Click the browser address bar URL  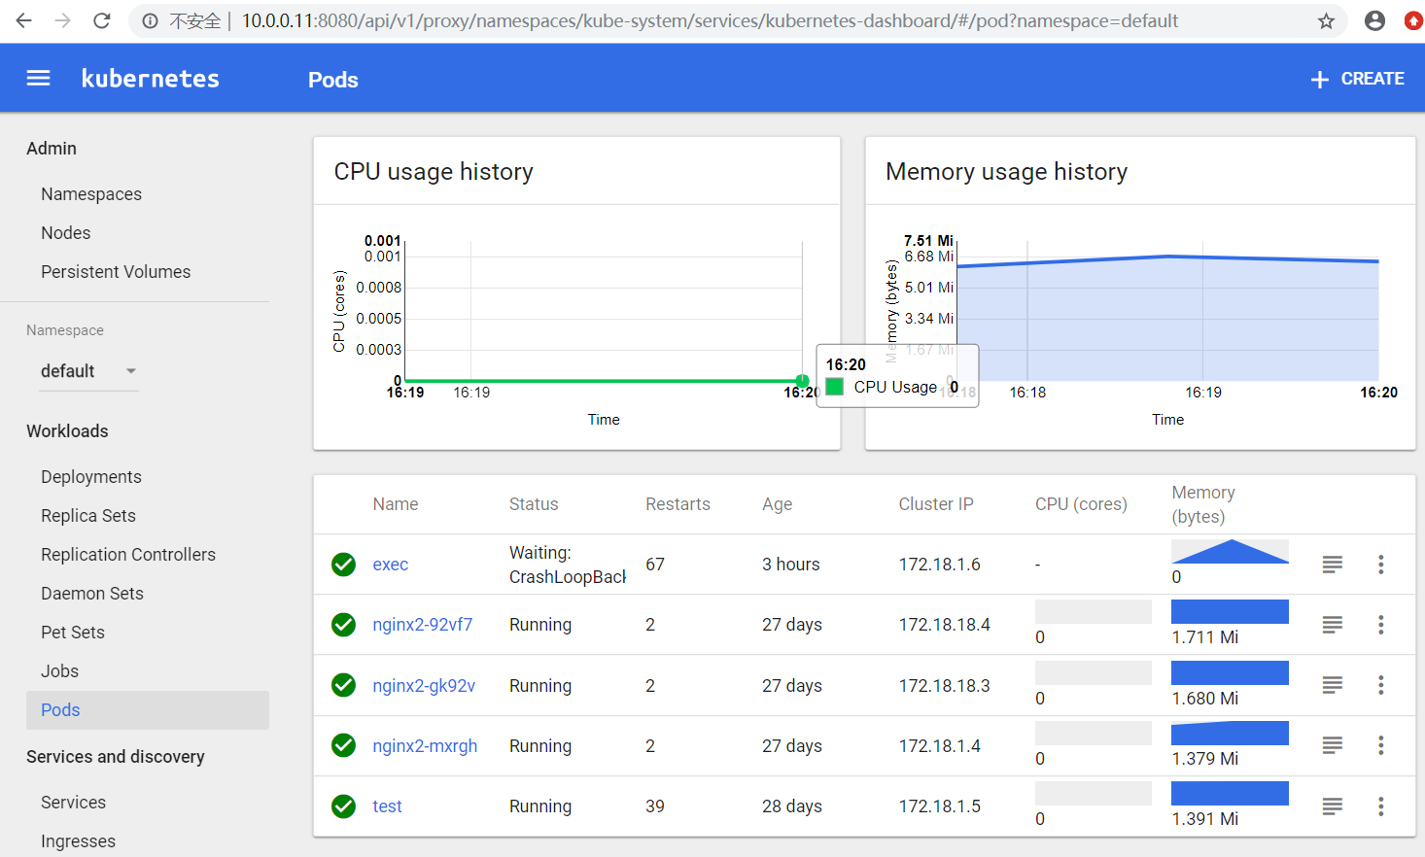click(x=710, y=20)
